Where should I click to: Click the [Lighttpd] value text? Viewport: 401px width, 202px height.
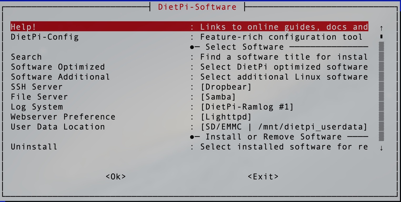226,117
